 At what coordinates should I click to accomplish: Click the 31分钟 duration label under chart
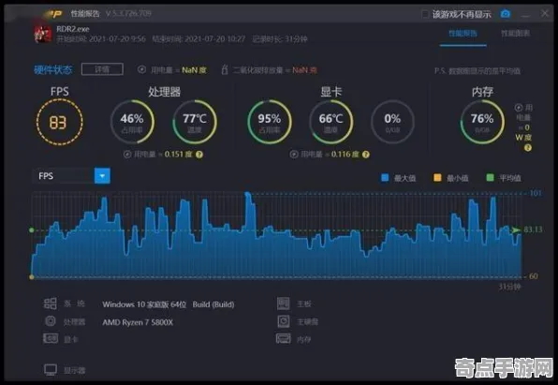tap(509, 287)
